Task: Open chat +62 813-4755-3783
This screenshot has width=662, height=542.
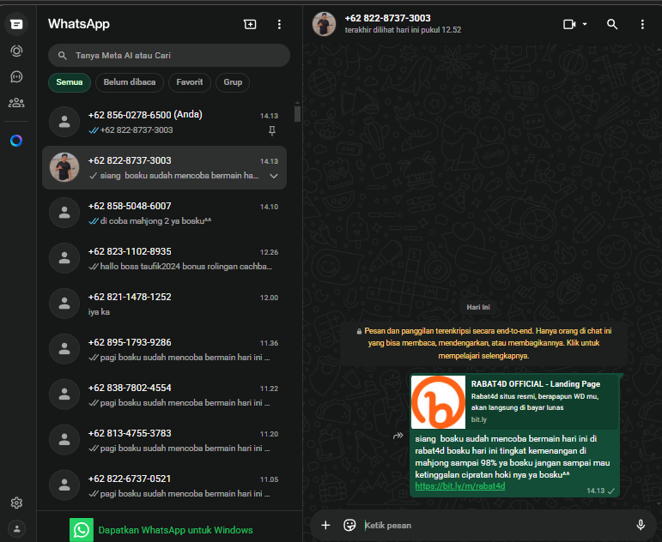Action: click(165, 441)
